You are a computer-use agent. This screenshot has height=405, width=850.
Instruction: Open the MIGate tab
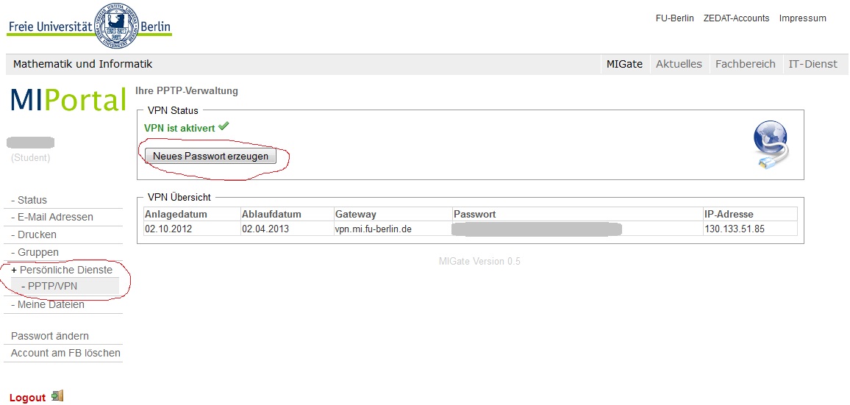click(624, 64)
